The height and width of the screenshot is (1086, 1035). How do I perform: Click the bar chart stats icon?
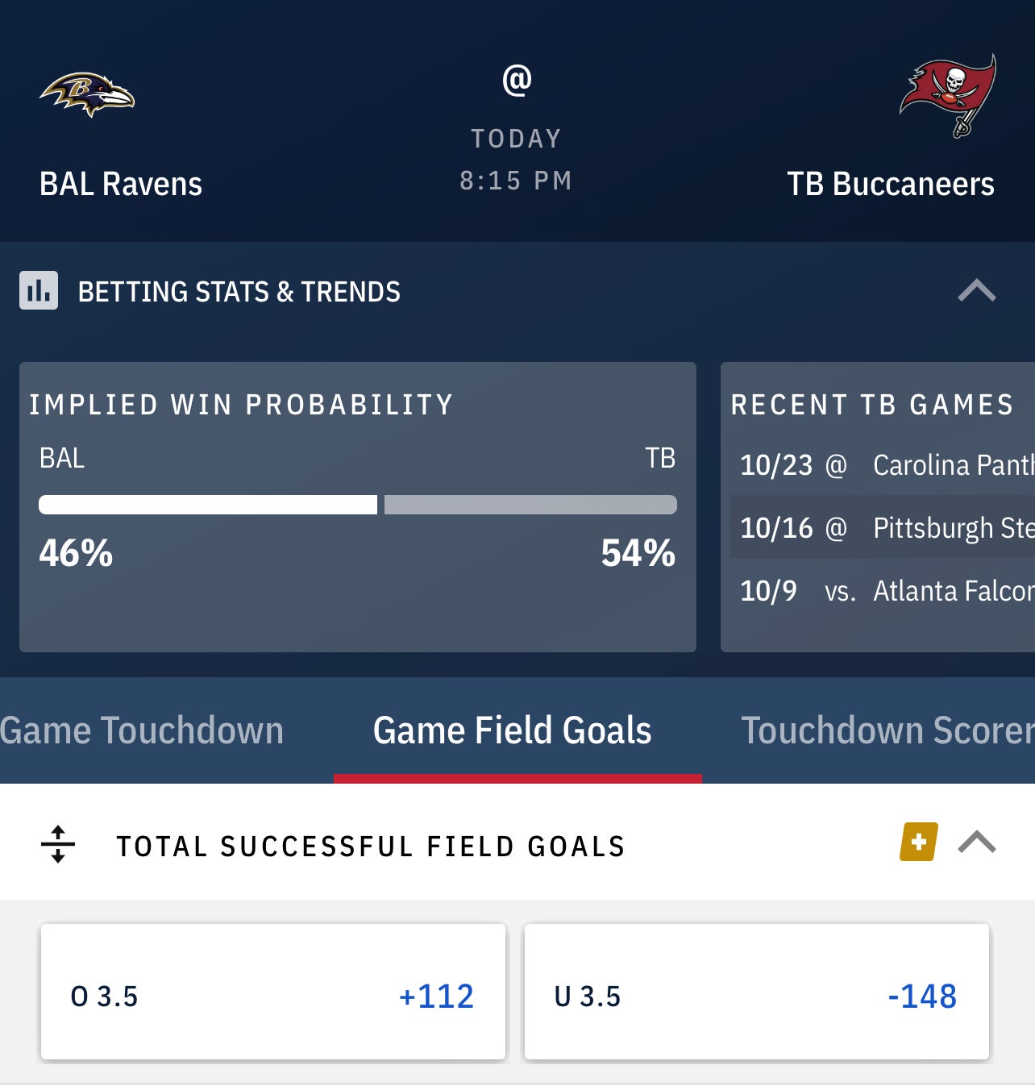coord(39,290)
